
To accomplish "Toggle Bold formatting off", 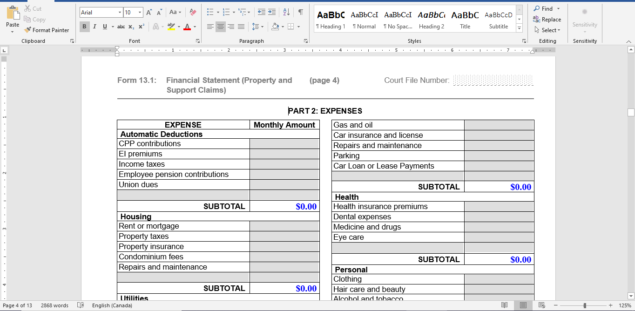I will click(x=84, y=27).
